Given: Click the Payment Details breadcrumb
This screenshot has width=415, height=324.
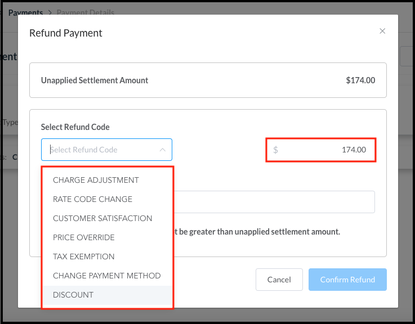Looking at the screenshot, I should click(x=86, y=12).
